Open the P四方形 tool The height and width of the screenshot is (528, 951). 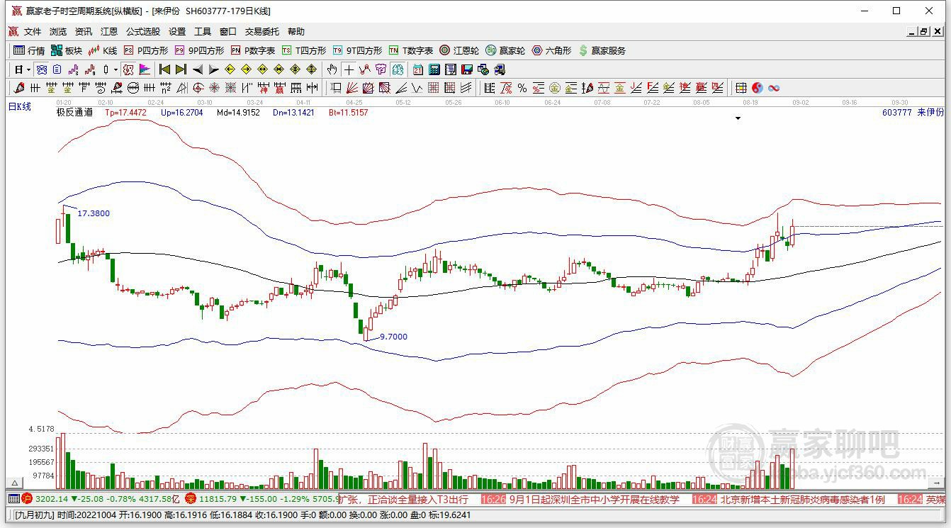click(x=146, y=50)
